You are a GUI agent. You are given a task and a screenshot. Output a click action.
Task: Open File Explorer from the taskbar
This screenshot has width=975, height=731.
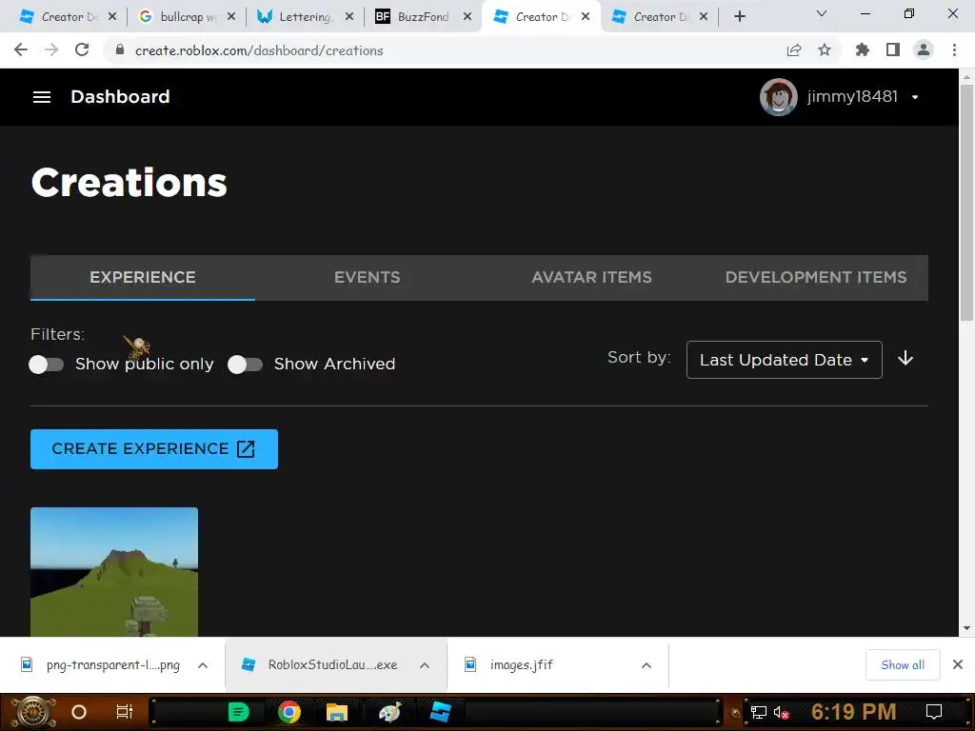337,712
